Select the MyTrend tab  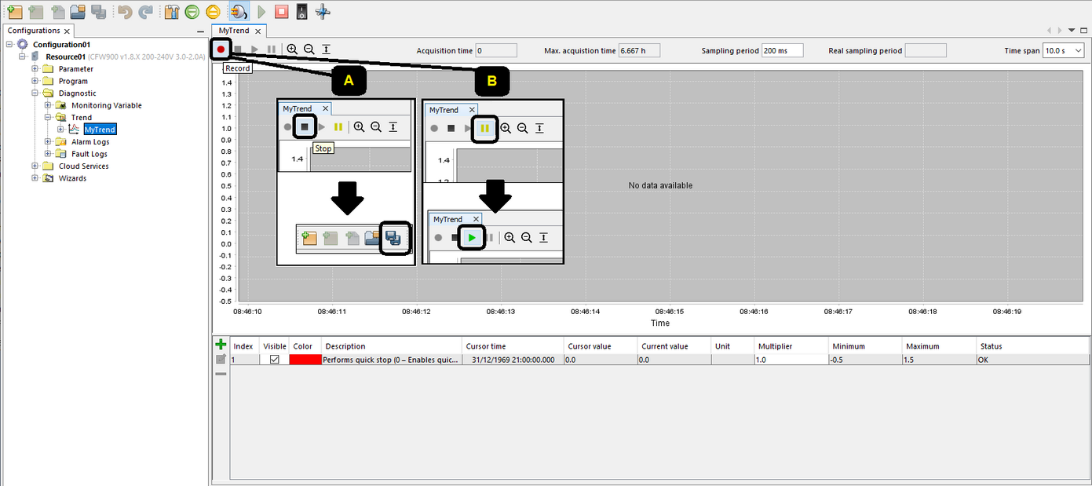(233, 30)
